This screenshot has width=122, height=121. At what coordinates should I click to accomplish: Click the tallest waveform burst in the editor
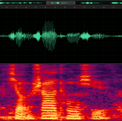click(49, 36)
